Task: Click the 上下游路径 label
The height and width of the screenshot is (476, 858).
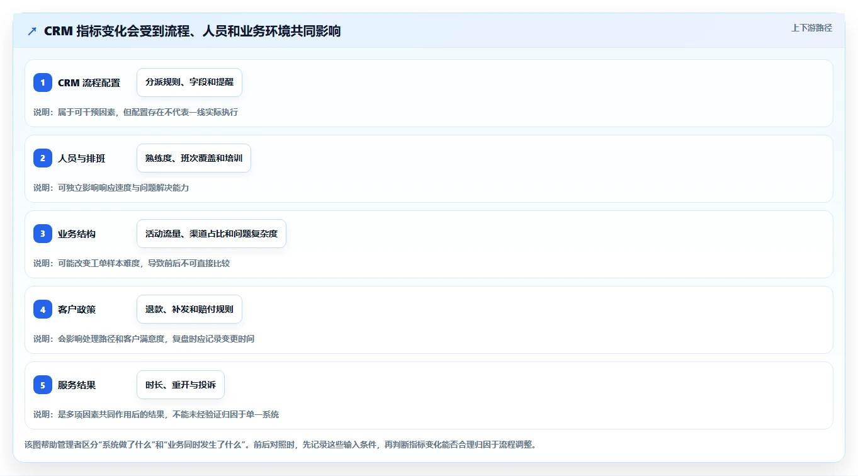Action: pyautogui.click(x=811, y=28)
